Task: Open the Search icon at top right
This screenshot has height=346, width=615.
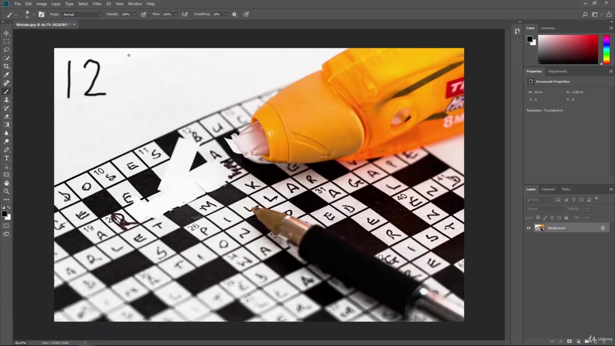Action: (585, 14)
